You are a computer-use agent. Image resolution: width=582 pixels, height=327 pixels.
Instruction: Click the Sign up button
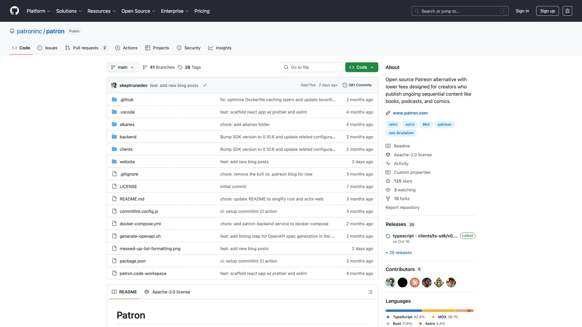547,11
